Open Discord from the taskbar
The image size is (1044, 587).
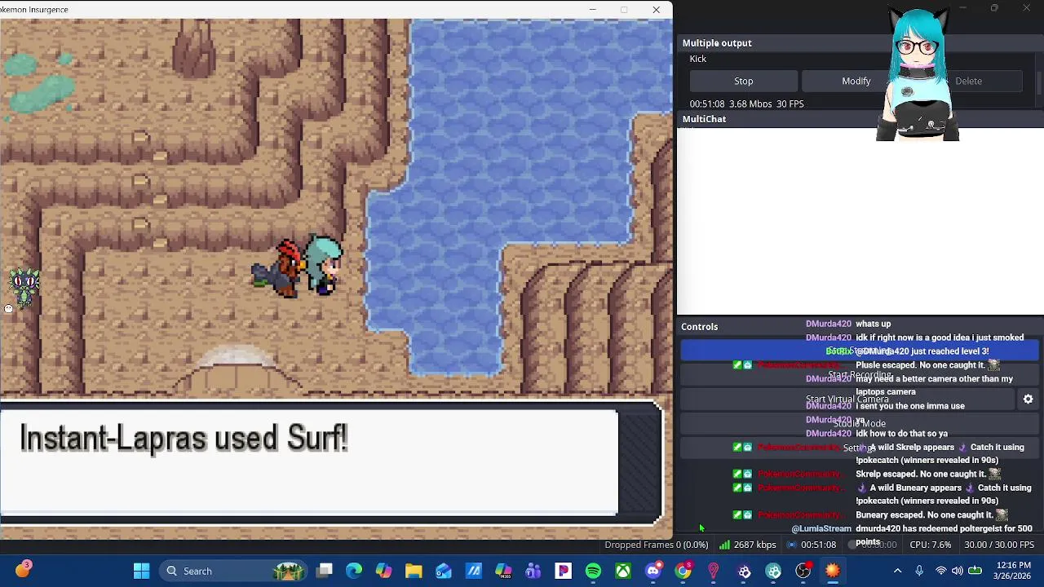[653, 571]
